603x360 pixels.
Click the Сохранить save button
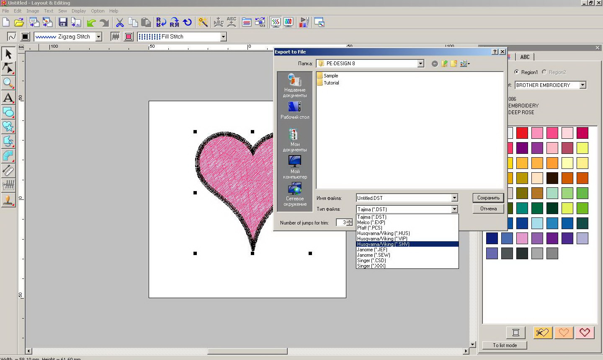pyautogui.click(x=488, y=198)
